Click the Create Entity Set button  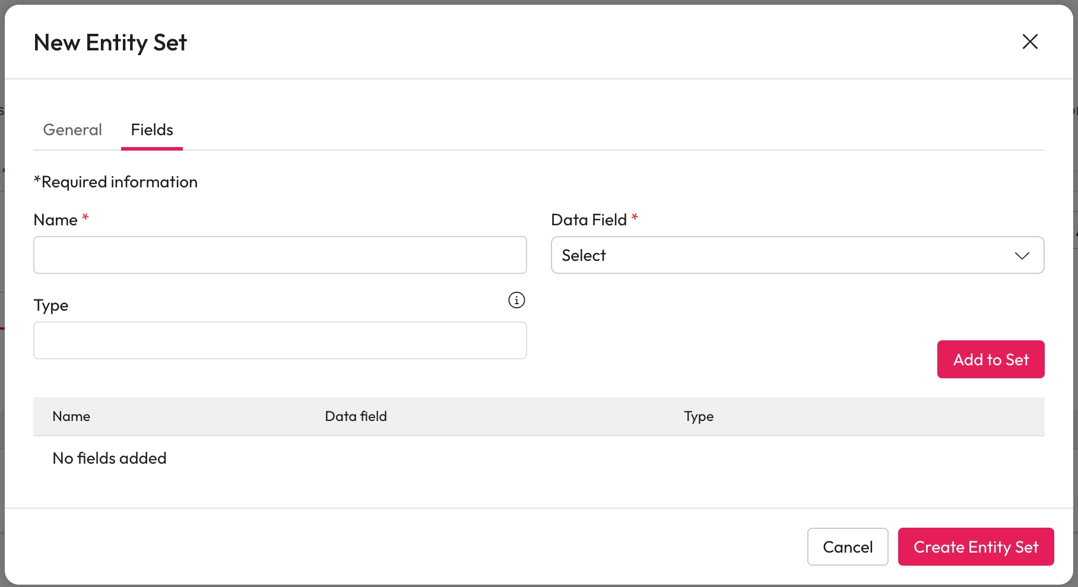[975, 547]
